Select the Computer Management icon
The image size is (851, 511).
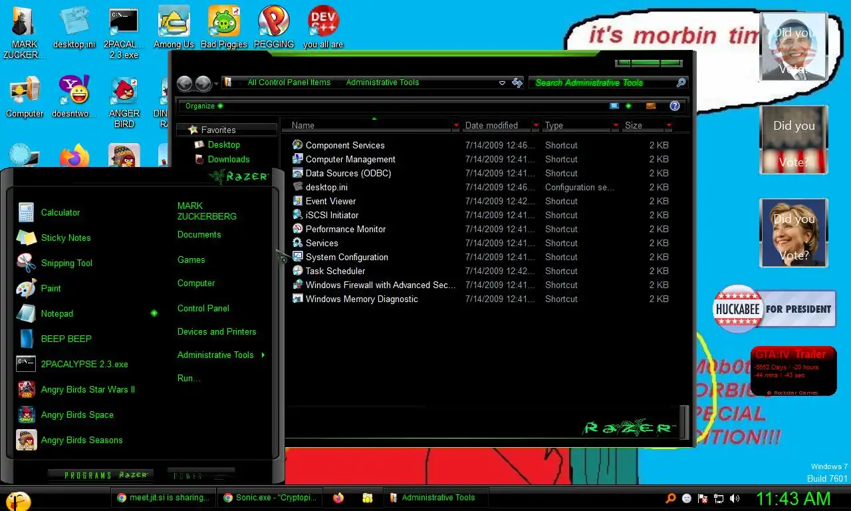298,159
